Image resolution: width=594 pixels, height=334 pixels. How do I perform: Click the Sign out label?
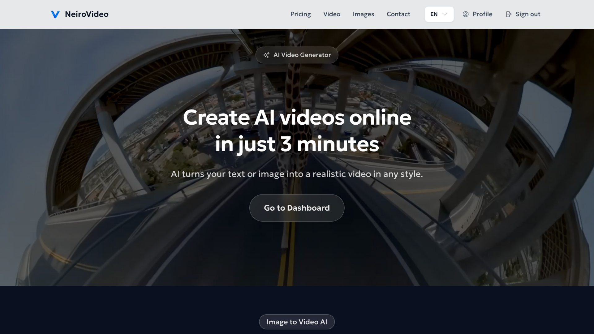click(528, 14)
